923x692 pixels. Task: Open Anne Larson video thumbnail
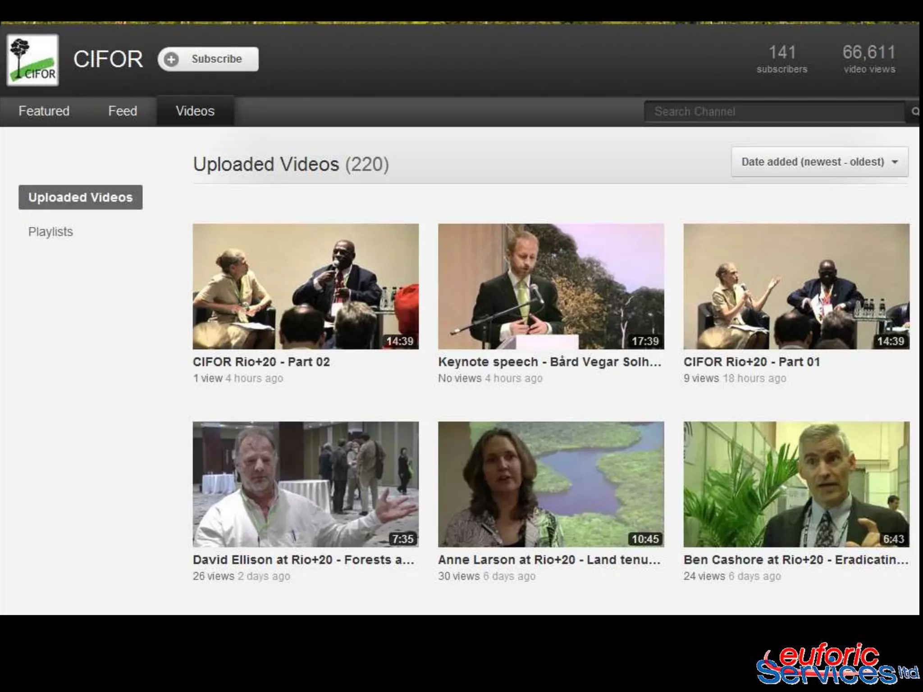tap(551, 484)
